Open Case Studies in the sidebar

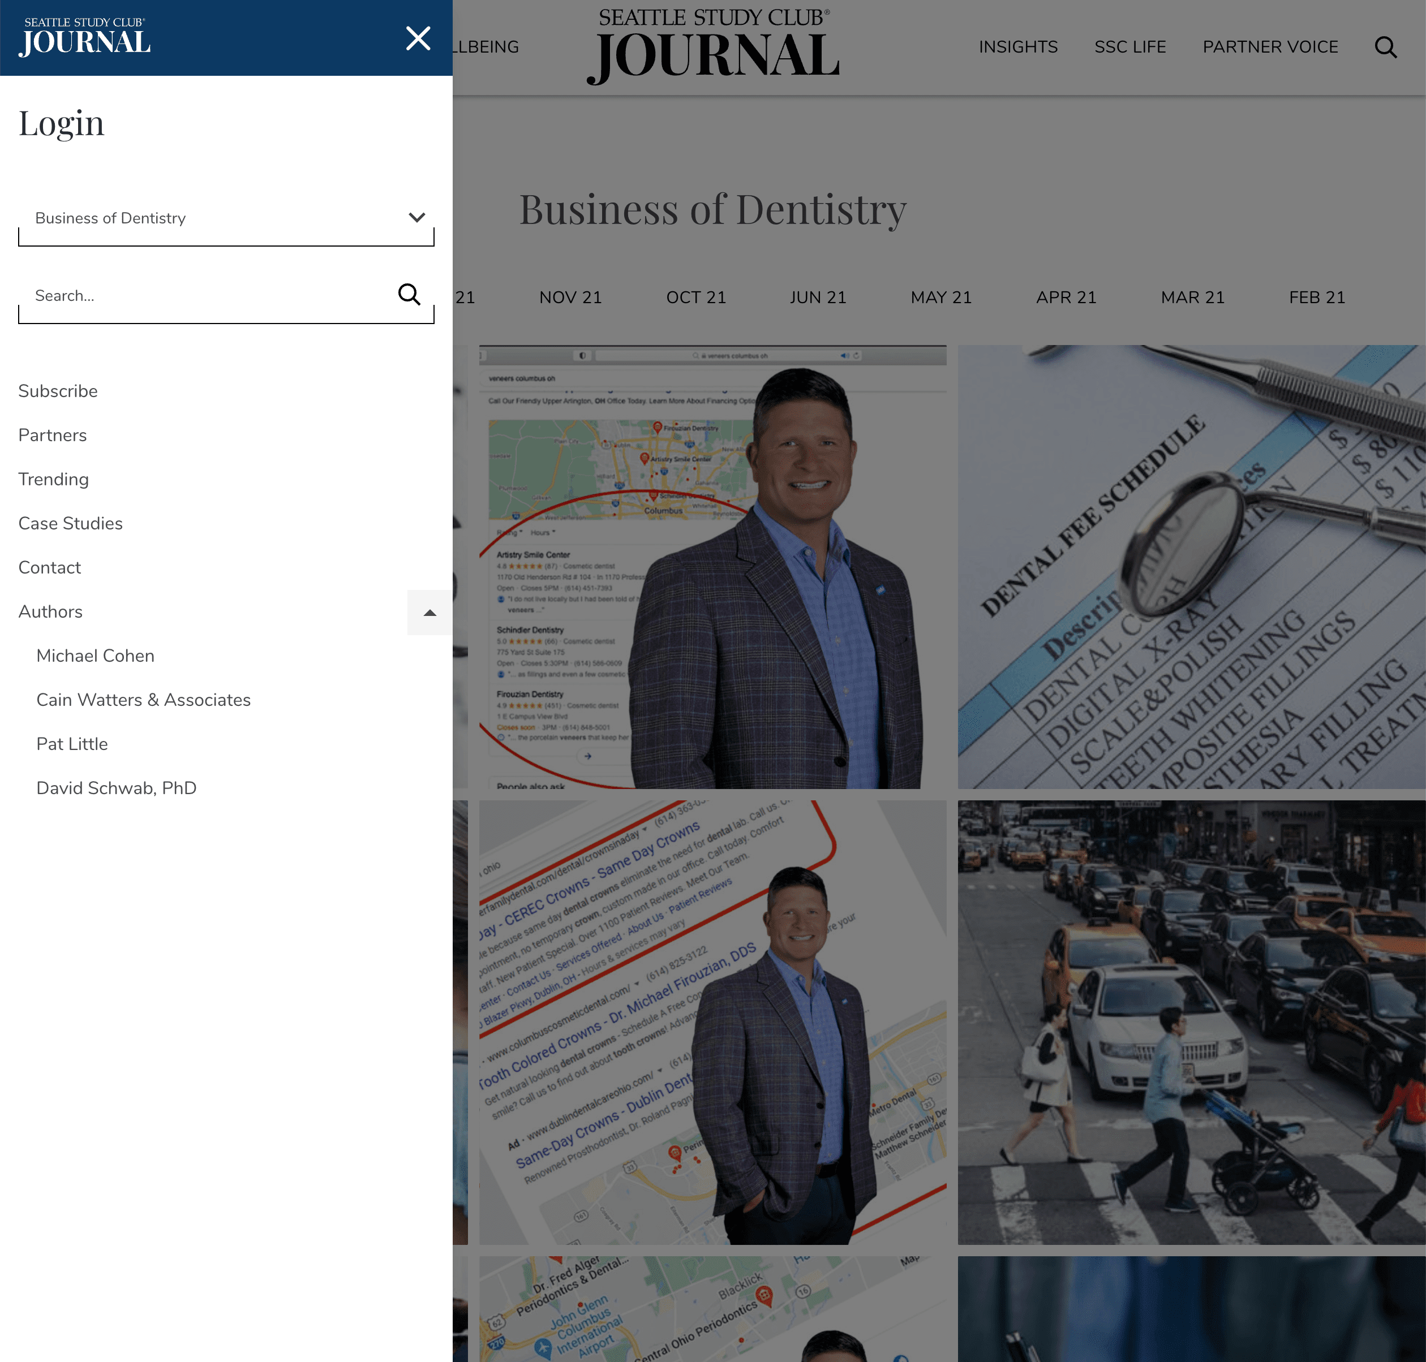coord(71,523)
